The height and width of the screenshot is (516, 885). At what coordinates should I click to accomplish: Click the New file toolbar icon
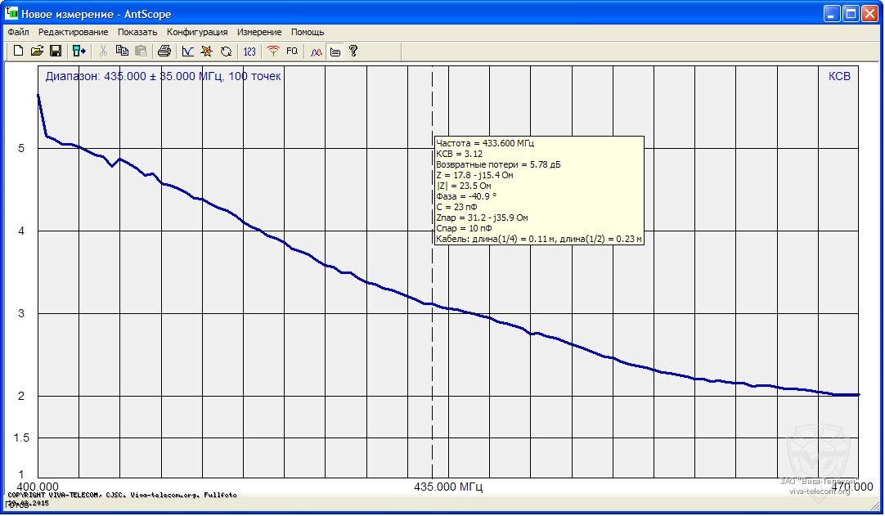18,52
